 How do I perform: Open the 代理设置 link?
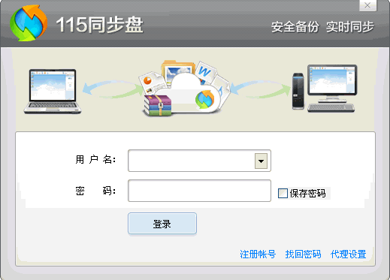coord(349,254)
